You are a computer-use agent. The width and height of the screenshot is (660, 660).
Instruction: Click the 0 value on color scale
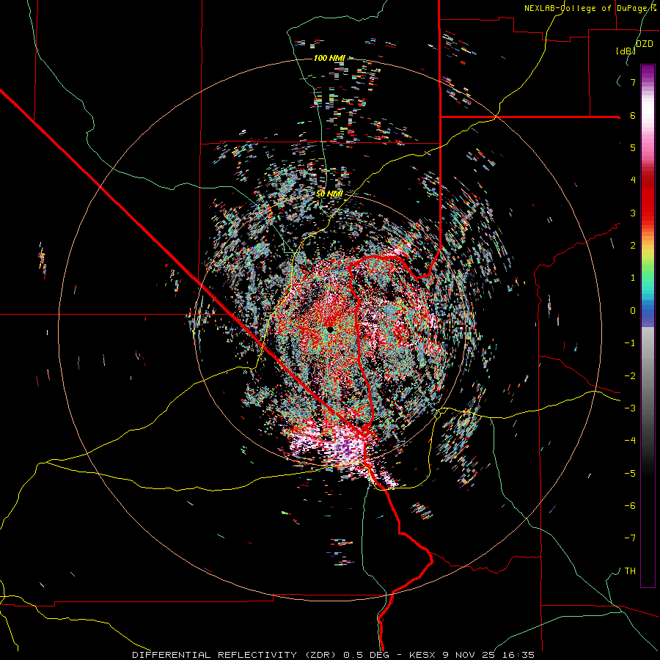pos(633,311)
